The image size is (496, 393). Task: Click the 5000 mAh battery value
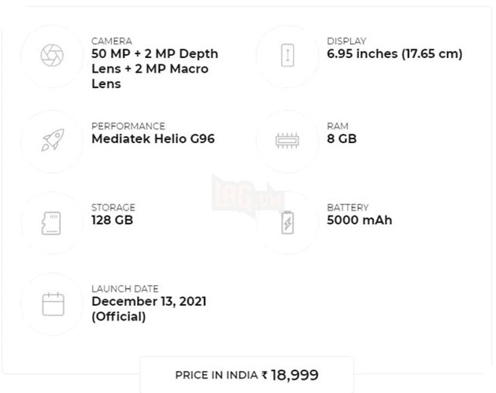[359, 220]
